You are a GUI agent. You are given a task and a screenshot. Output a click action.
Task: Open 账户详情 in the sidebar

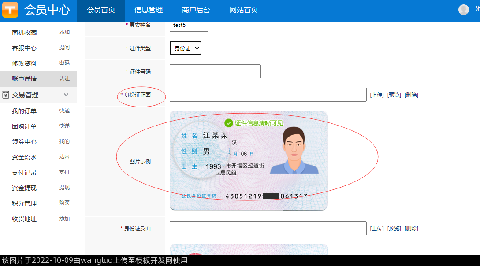tap(24, 79)
